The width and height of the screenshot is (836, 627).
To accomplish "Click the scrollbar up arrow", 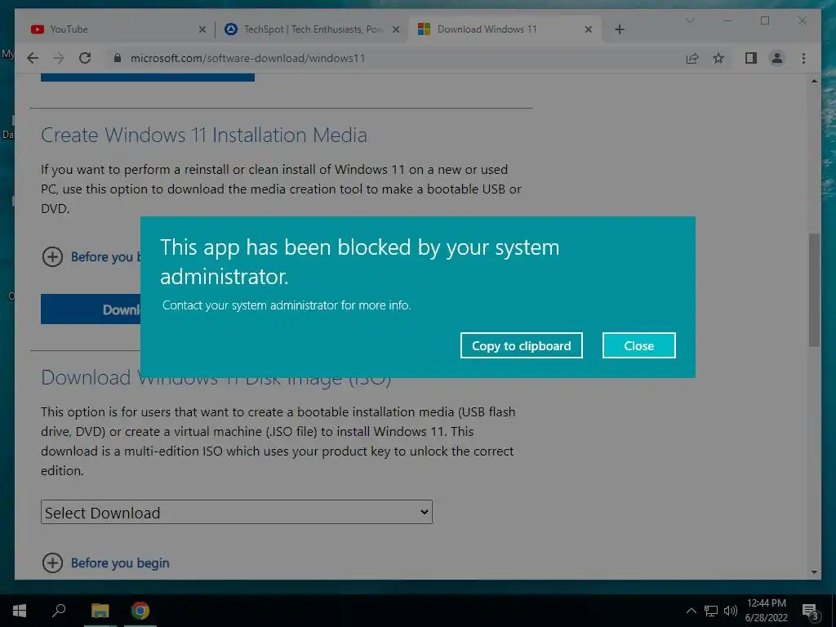I will (x=814, y=81).
